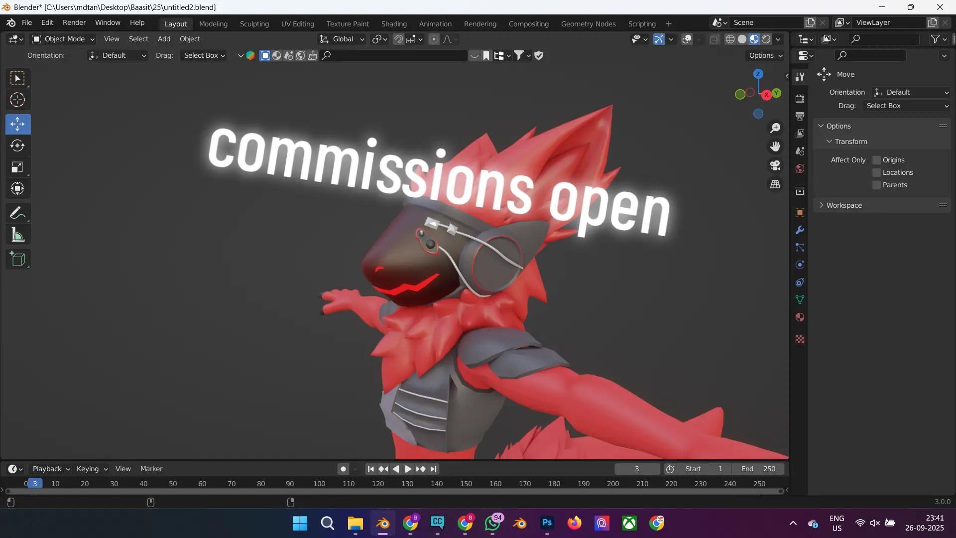Image resolution: width=956 pixels, height=538 pixels.
Task: Click the zoom magnifier viewport icon
Action: point(775,128)
